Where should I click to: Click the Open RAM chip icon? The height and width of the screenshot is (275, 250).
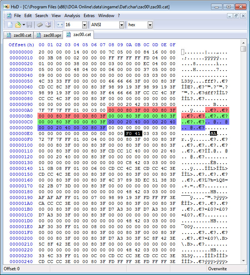40,25
